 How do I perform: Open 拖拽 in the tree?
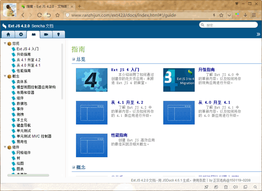pos(20,115)
